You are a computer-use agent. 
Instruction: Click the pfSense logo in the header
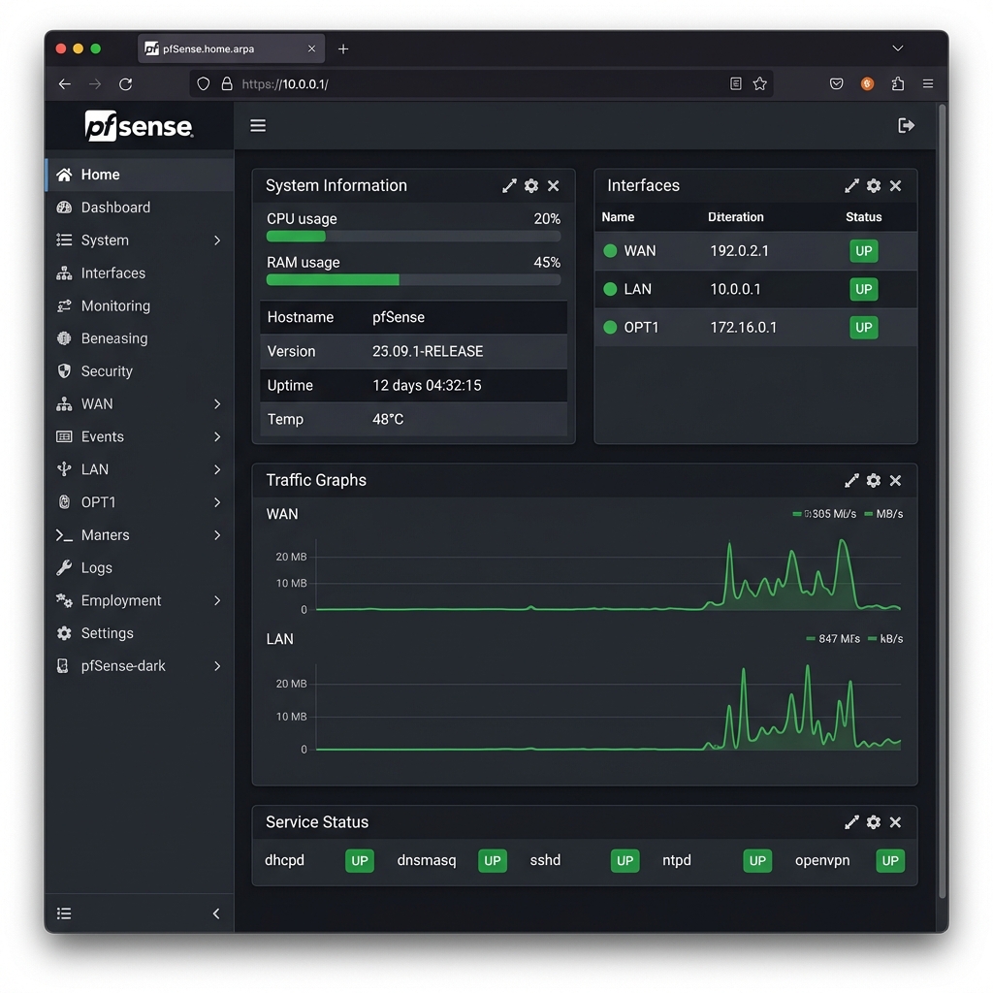139,125
